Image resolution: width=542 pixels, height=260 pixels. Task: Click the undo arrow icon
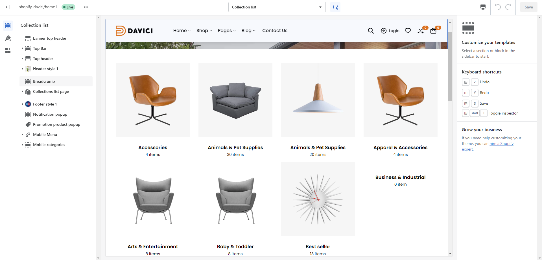[x=498, y=7]
